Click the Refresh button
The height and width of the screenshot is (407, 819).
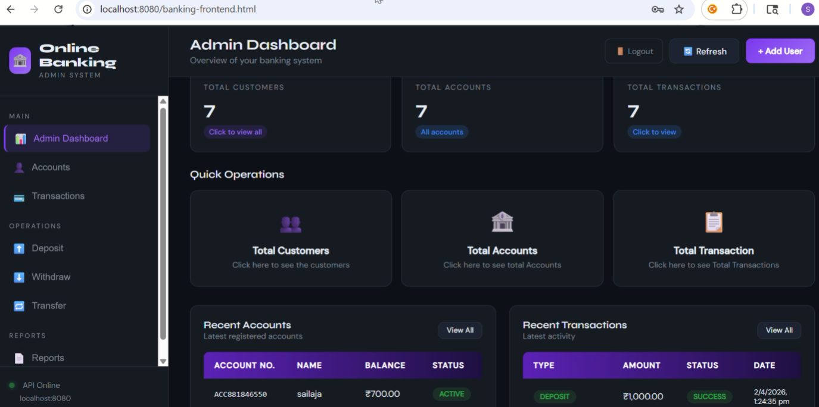pyautogui.click(x=704, y=51)
